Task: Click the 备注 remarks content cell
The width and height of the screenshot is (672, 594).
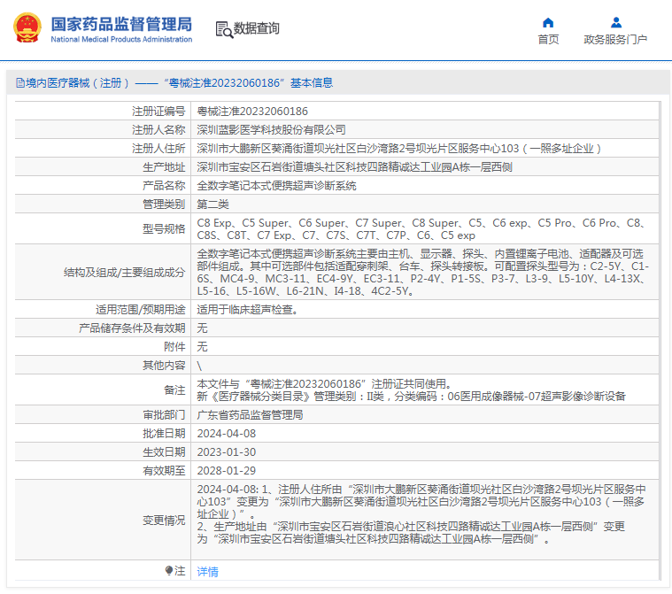Action: pos(424,390)
